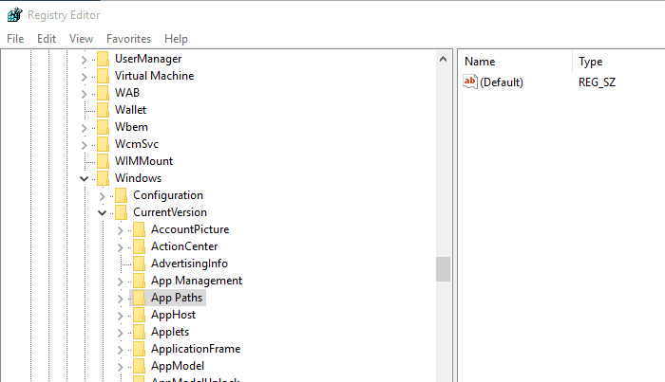Screen dimensions: 665x382
Task: Expand the AppModel key
Action: click(121, 367)
